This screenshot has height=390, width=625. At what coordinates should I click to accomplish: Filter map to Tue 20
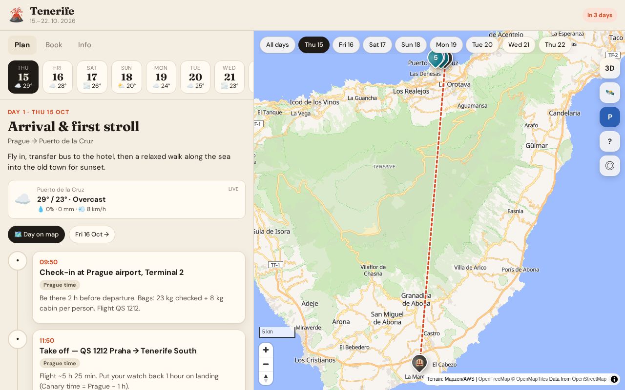pyautogui.click(x=482, y=45)
